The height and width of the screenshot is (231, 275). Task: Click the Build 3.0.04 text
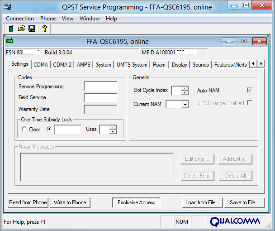tap(58, 53)
